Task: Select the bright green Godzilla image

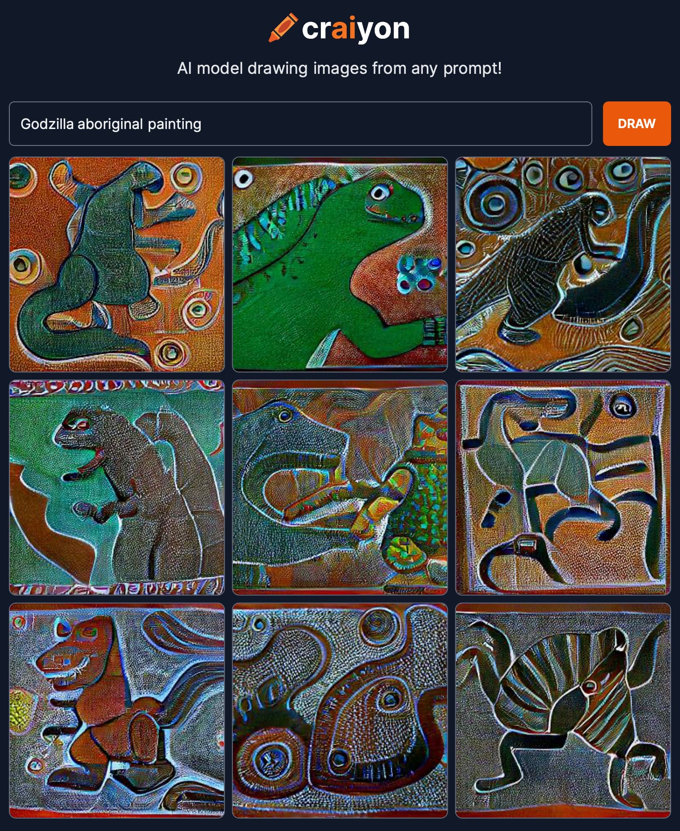Action: coord(340,264)
